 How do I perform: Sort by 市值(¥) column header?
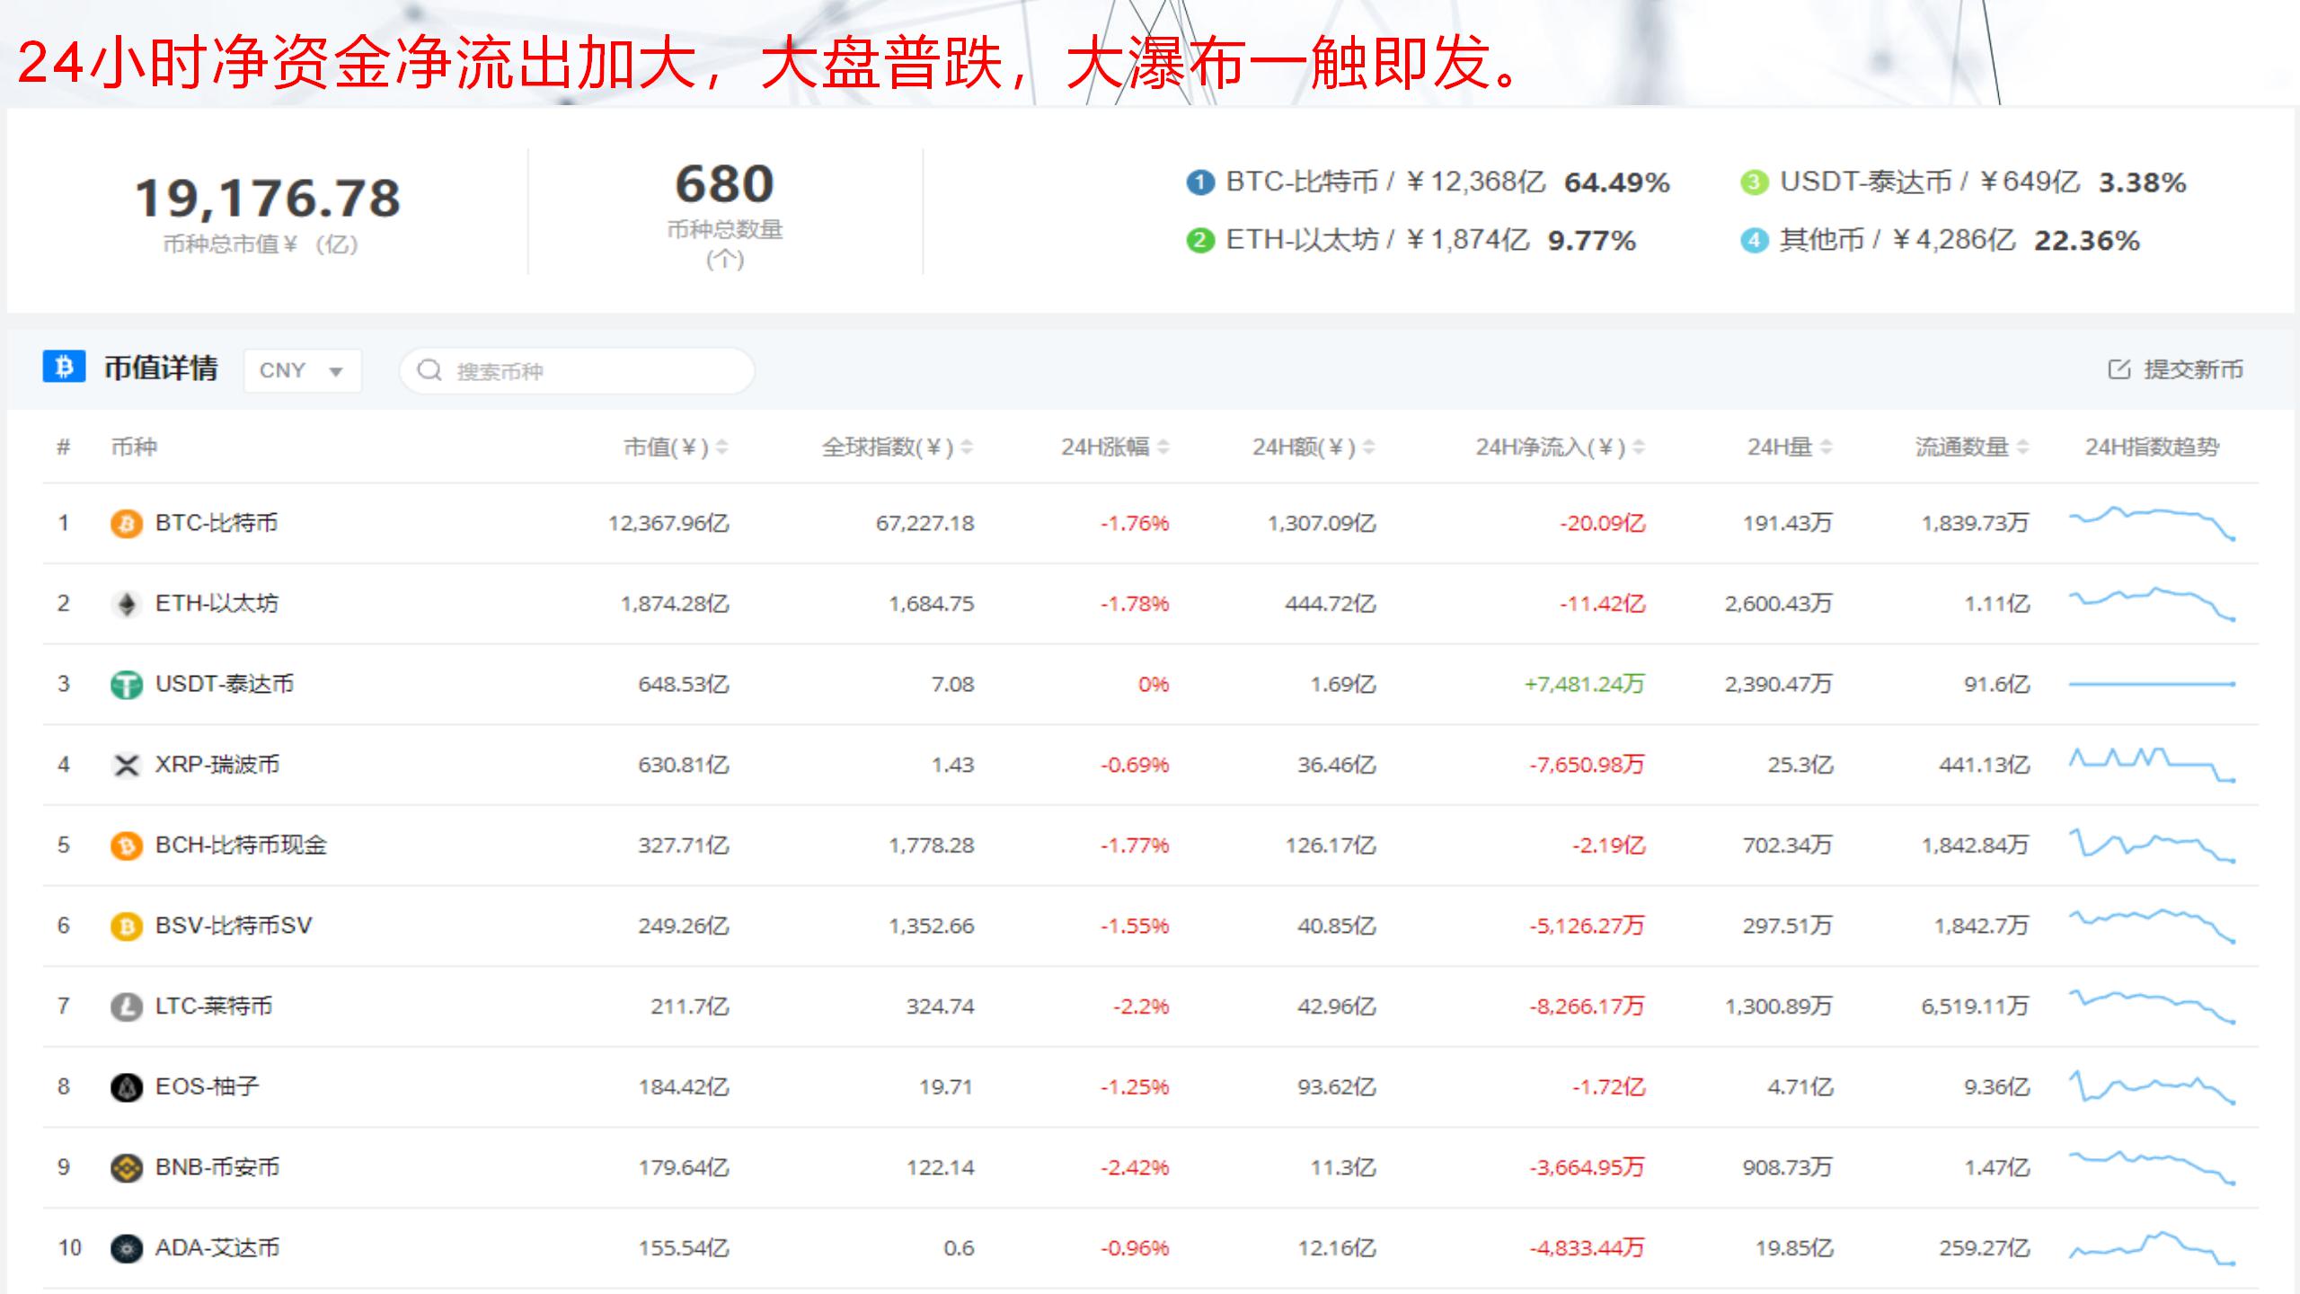[x=676, y=447]
